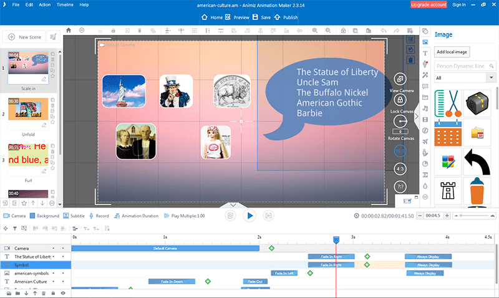
Task: Click the Image panel scrollbar
Action: point(497,99)
